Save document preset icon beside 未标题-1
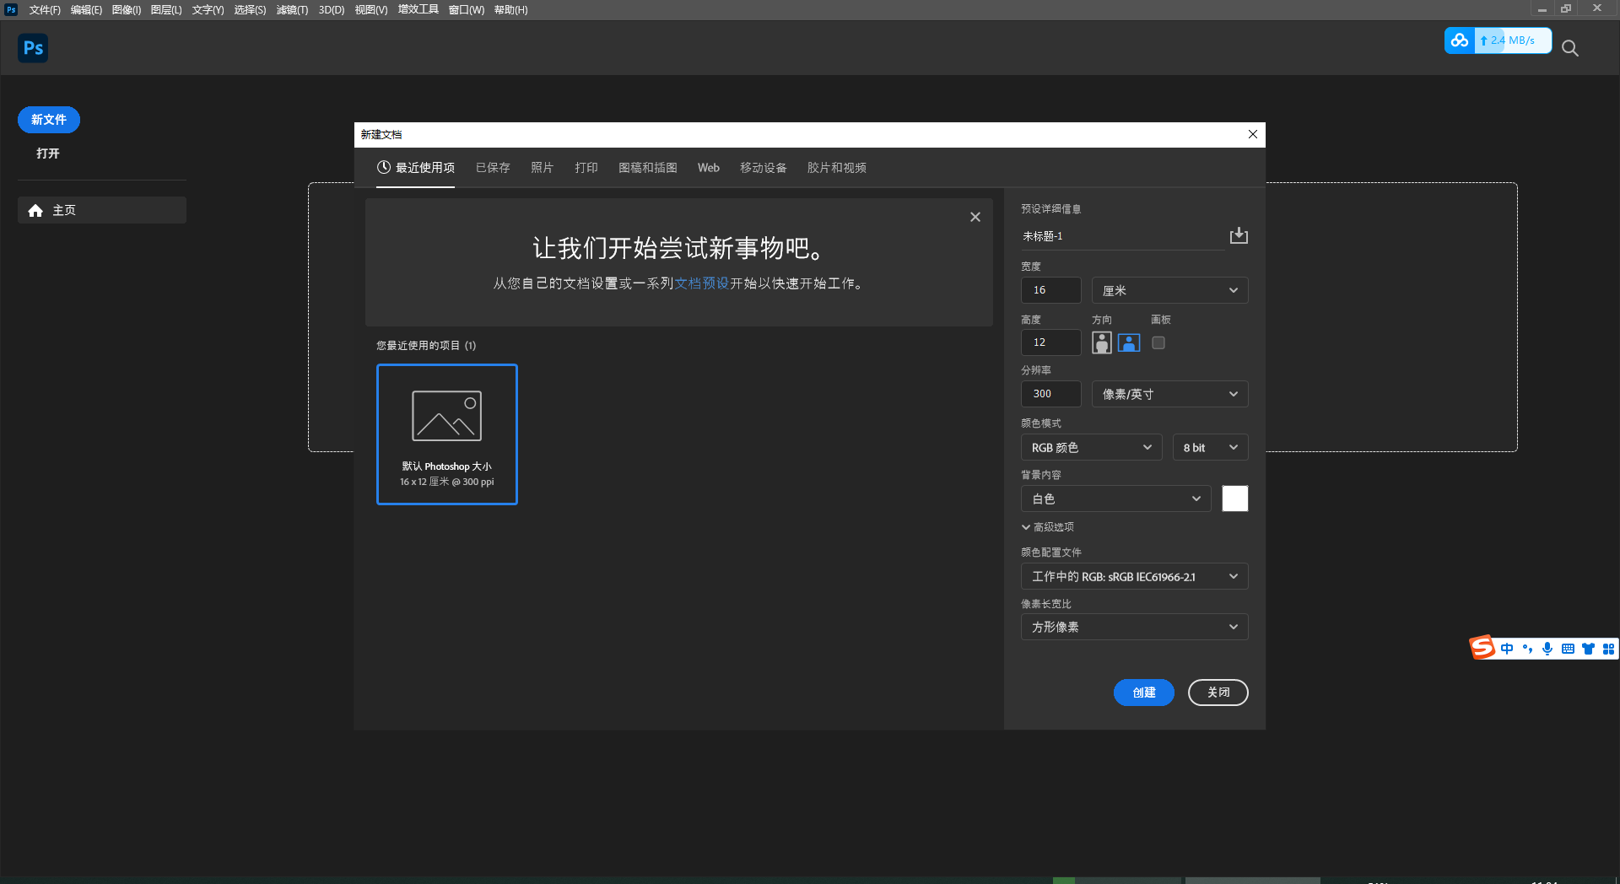 [1239, 235]
